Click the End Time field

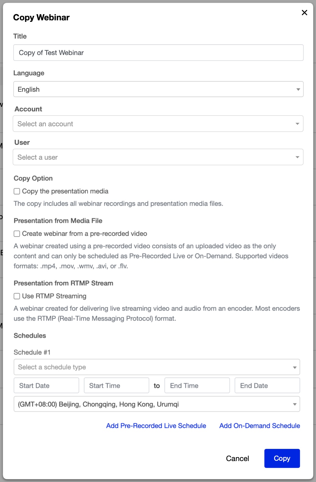197,385
